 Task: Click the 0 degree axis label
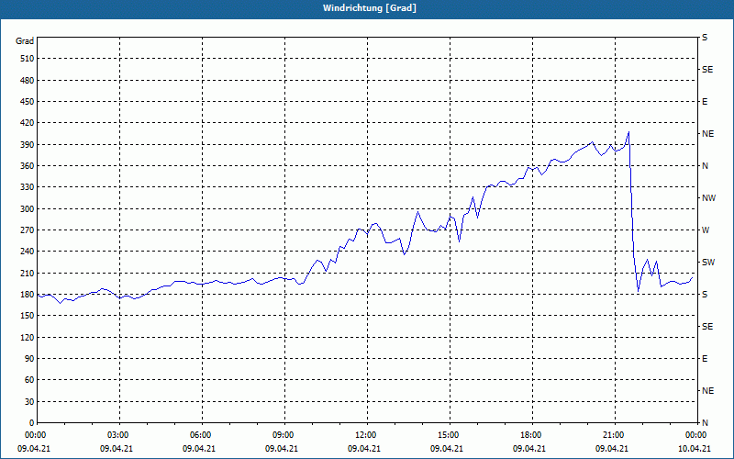(x=31, y=423)
